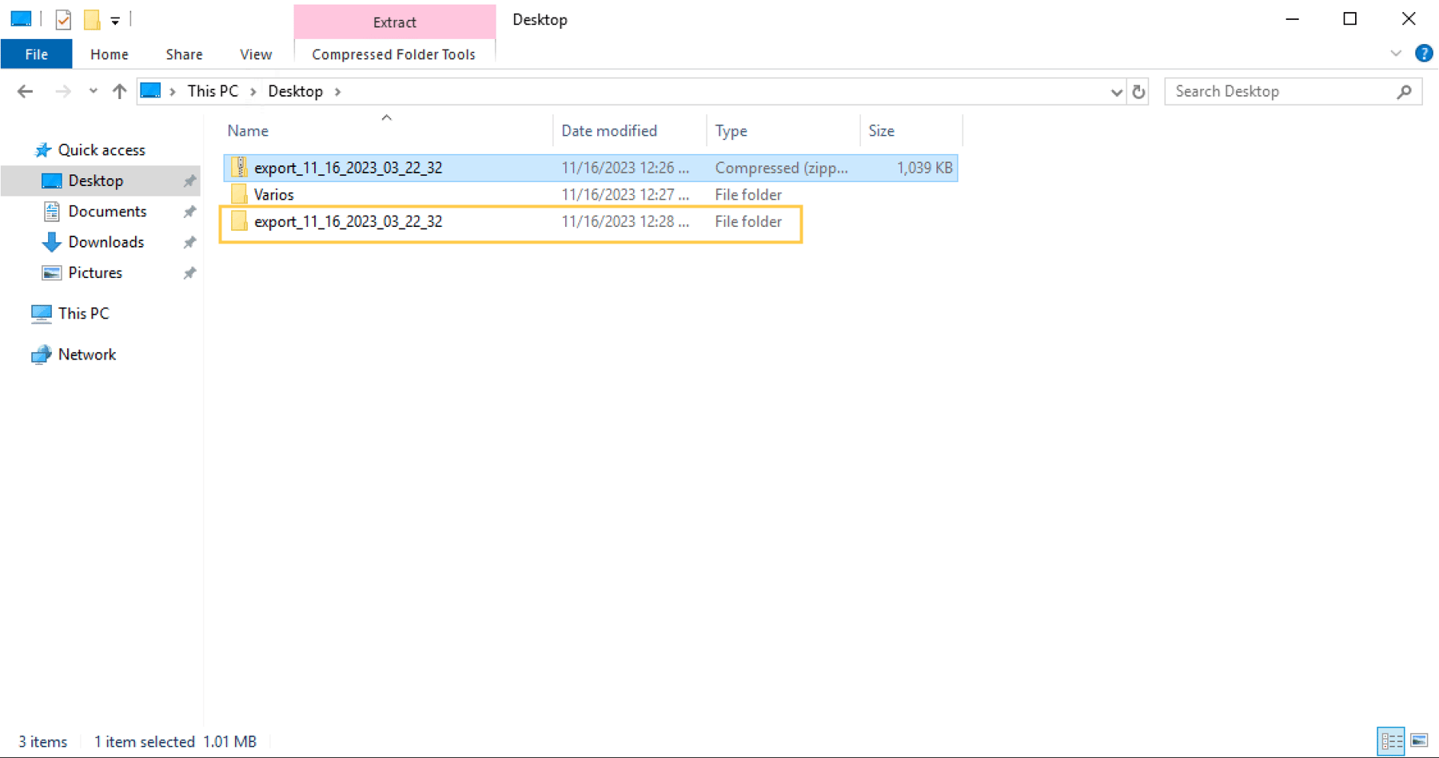Click the Help question mark icon
Viewport: 1439px width, 758px height.
[1425, 54]
